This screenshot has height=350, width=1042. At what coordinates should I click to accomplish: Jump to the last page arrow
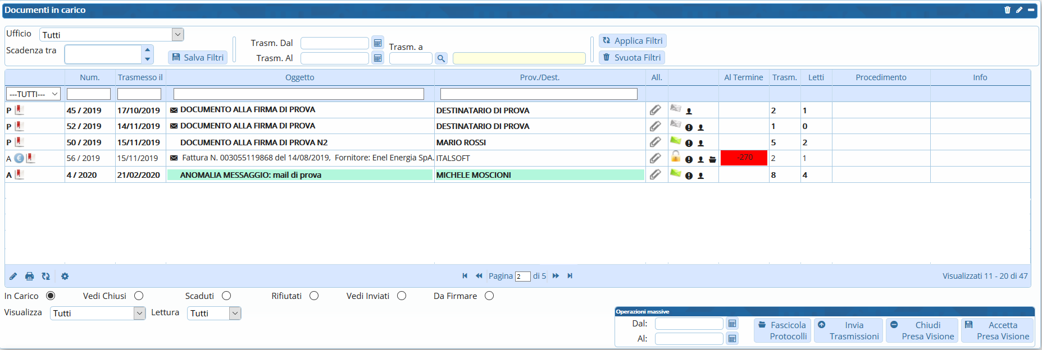[x=570, y=276]
